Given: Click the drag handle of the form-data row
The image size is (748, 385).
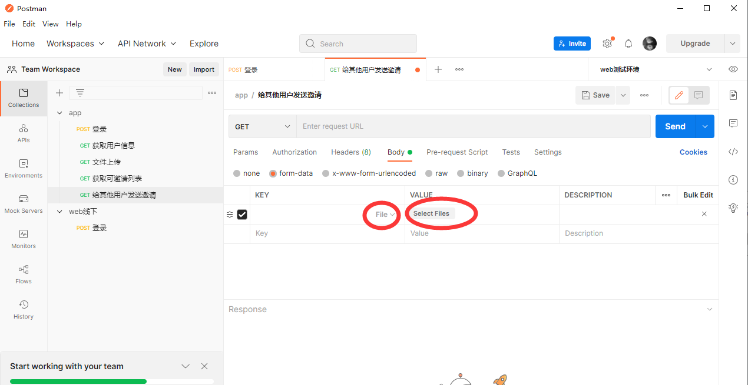Looking at the screenshot, I should [230, 215].
